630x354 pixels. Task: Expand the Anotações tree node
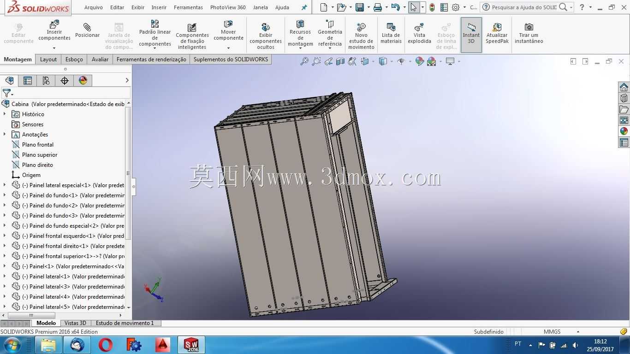pyautogui.click(x=5, y=134)
